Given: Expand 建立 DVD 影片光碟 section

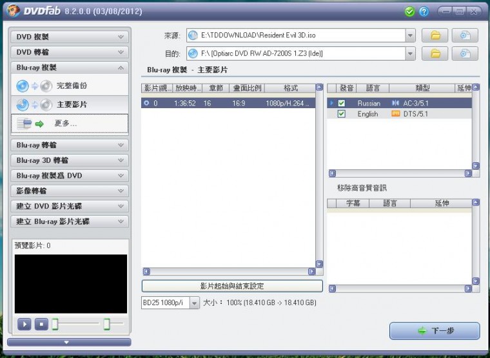Looking at the screenshot, I should [70, 206].
